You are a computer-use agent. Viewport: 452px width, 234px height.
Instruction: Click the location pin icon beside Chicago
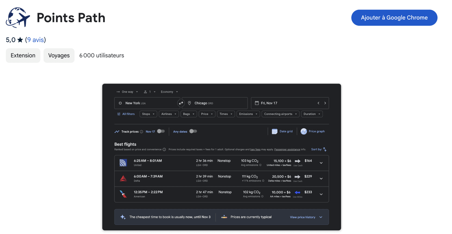(189, 103)
